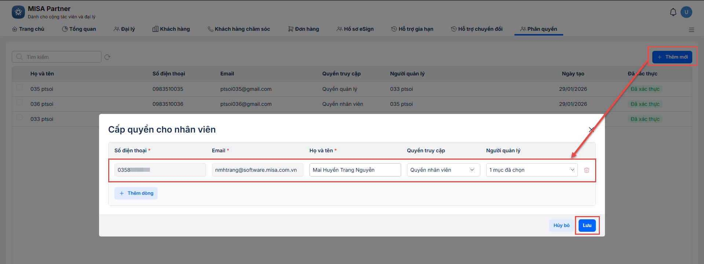The image size is (704, 264).
Task: Open Hồ sơ eSign tab
Action: point(355,29)
